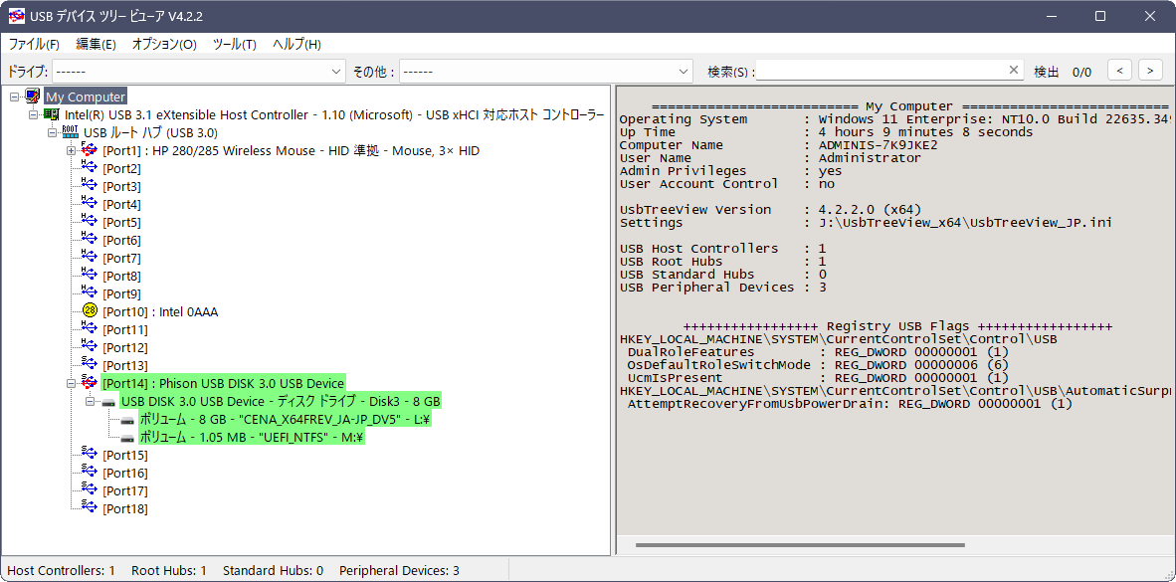Click the ROOT hub icon
This screenshot has width=1176, height=582.
[x=71, y=132]
